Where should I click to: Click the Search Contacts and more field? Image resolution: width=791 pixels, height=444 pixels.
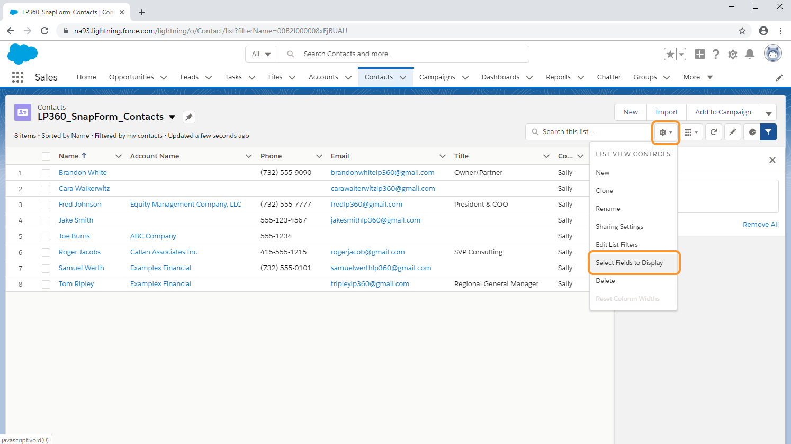(x=402, y=54)
